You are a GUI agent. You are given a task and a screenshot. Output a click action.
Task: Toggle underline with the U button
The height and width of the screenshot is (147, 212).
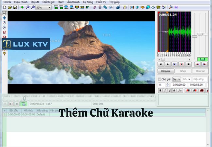coord(170,90)
